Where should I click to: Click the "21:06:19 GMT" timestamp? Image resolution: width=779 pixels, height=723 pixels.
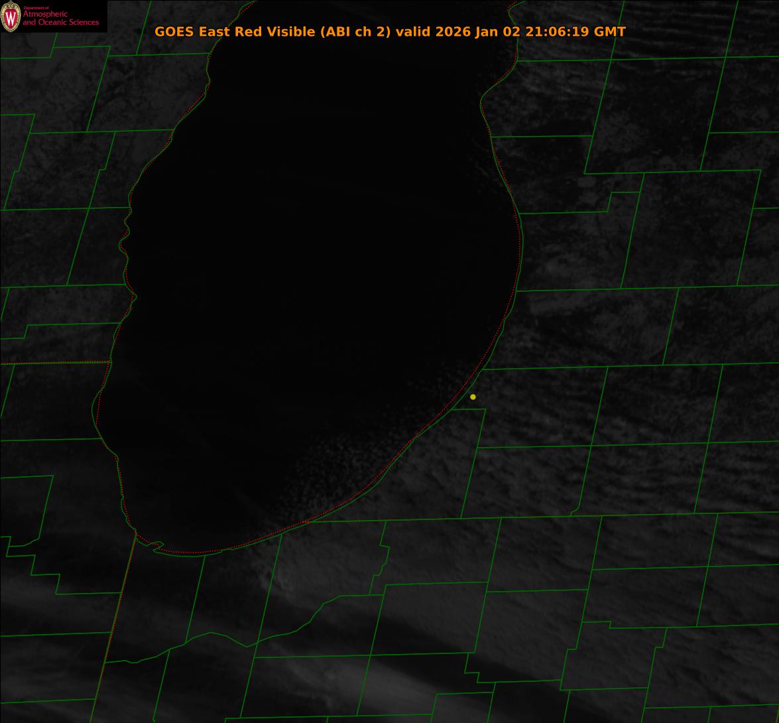pyautogui.click(x=575, y=32)
